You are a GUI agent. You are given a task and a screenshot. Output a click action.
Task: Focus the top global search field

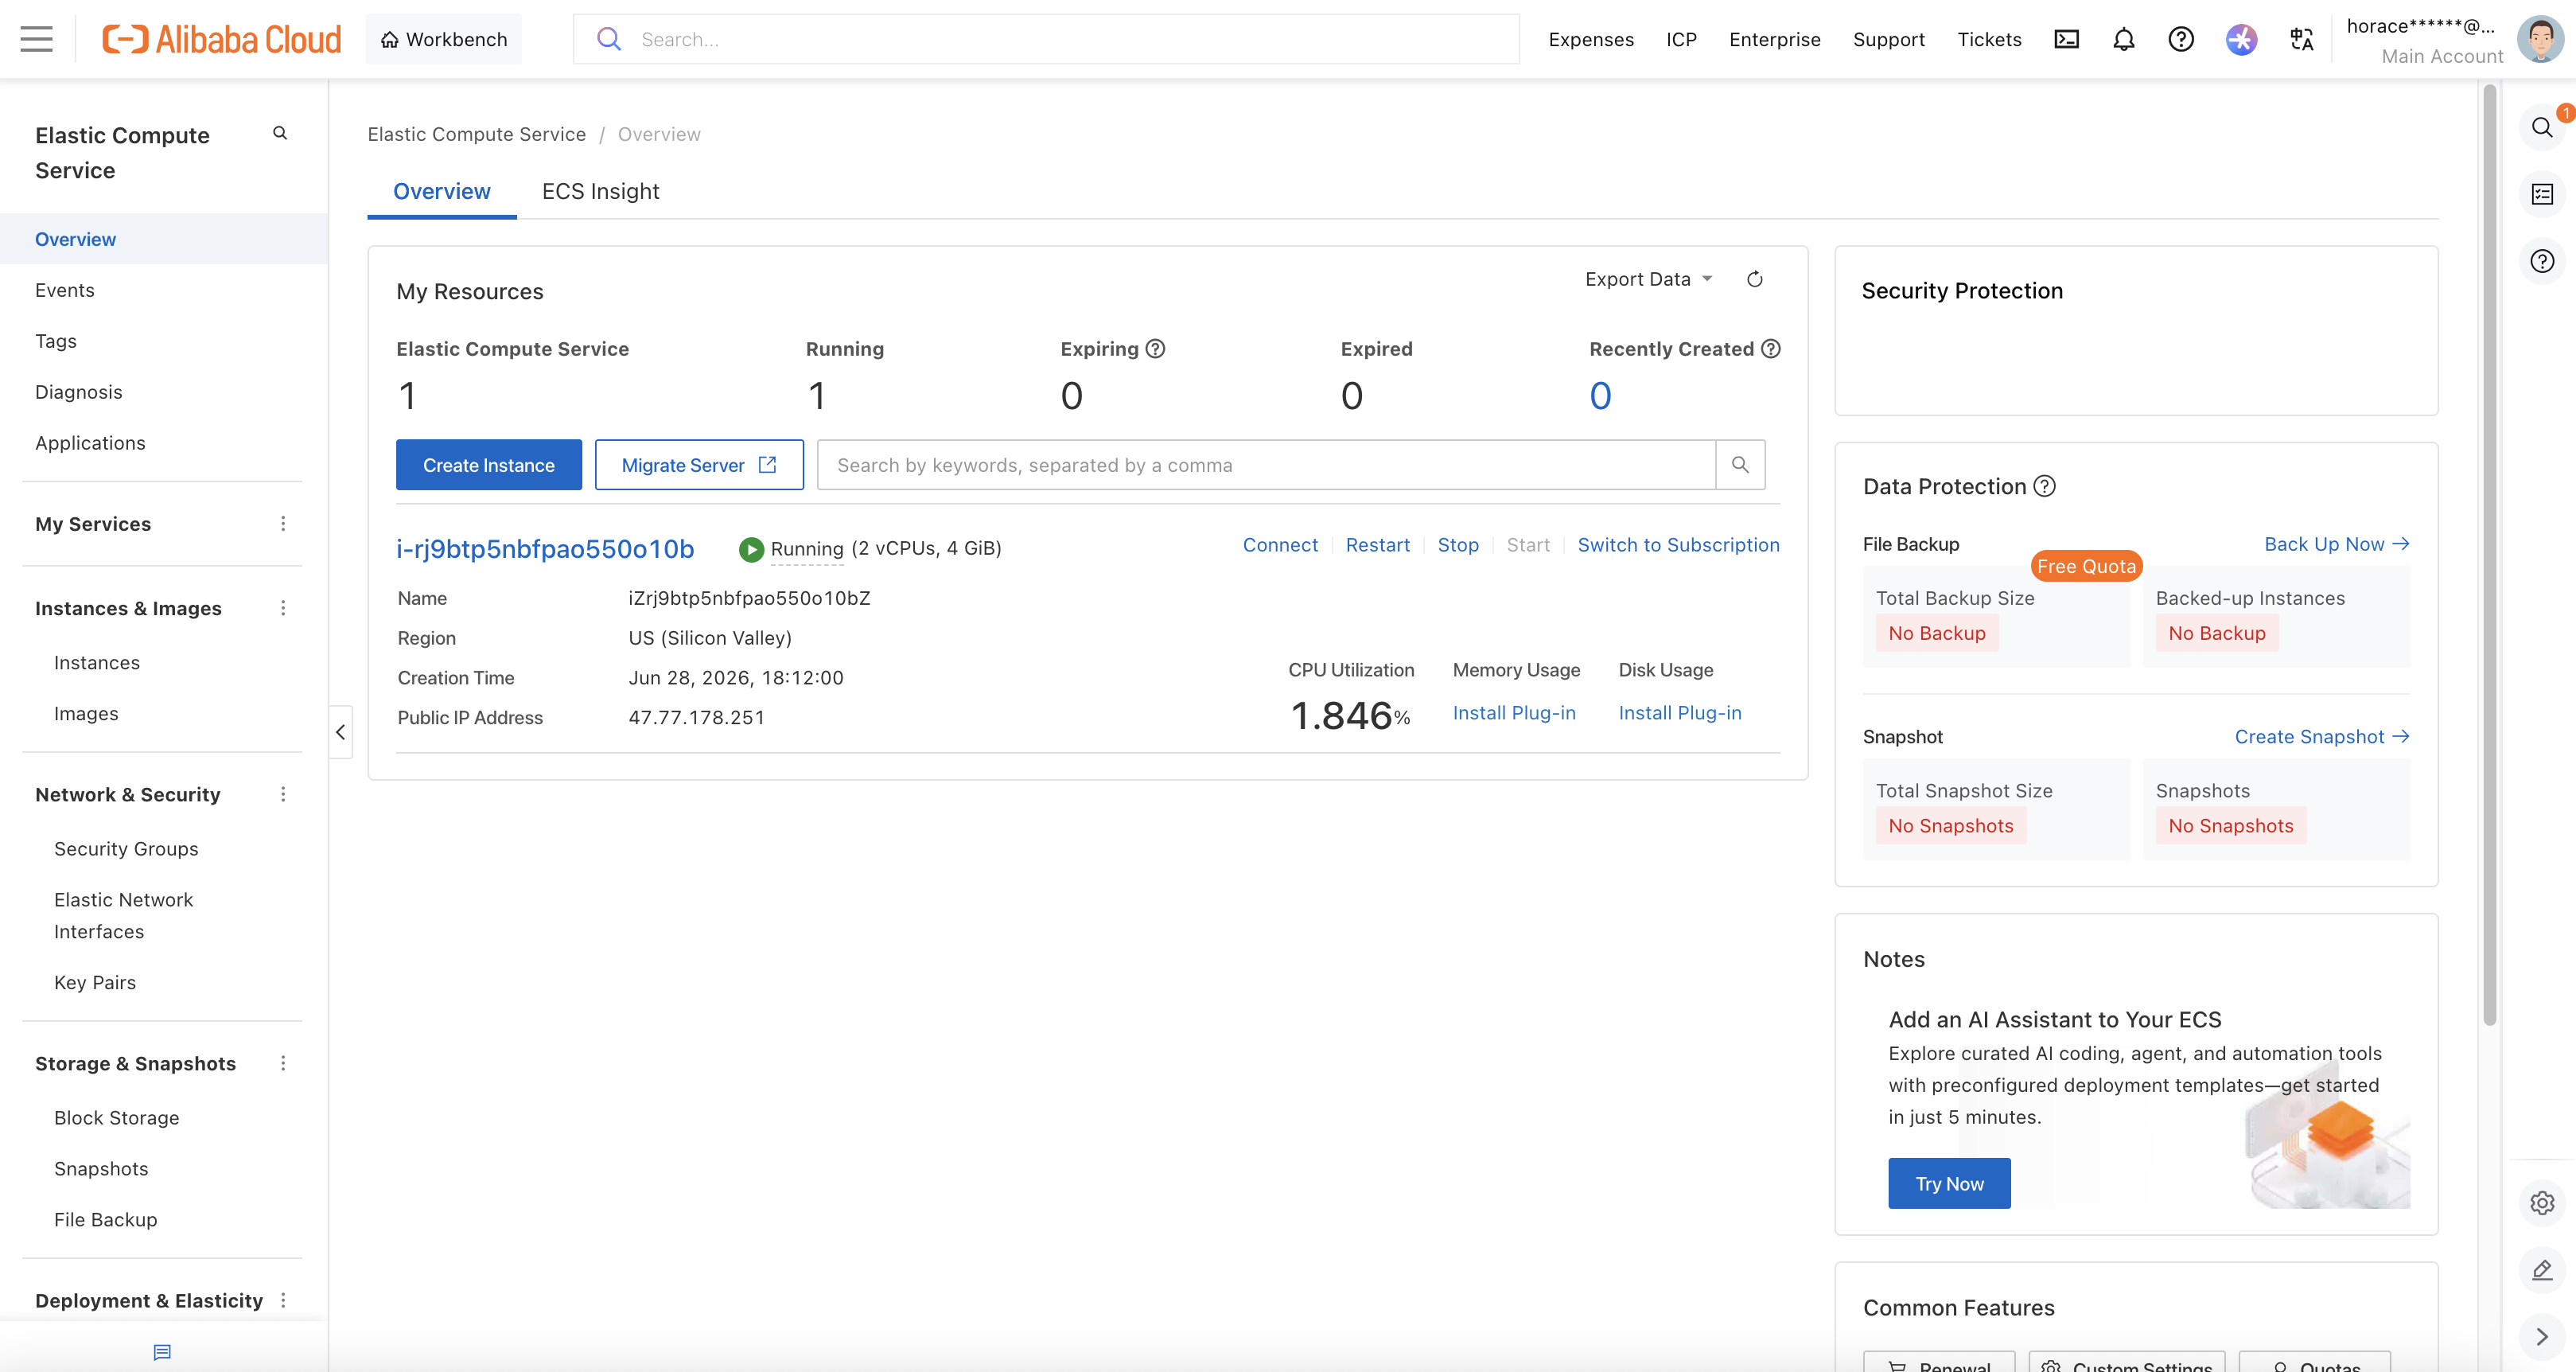coord(1046,39)
